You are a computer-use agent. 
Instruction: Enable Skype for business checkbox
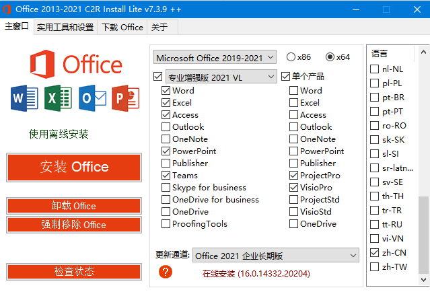coord(166,188)
